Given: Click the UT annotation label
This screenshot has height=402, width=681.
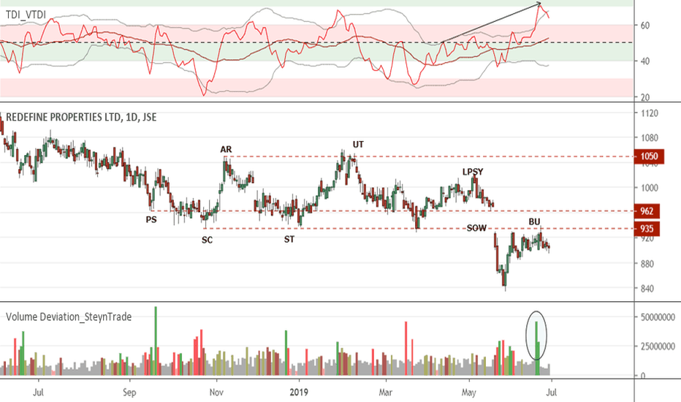Looking at the screenshot, I should (x=358, y=144).
